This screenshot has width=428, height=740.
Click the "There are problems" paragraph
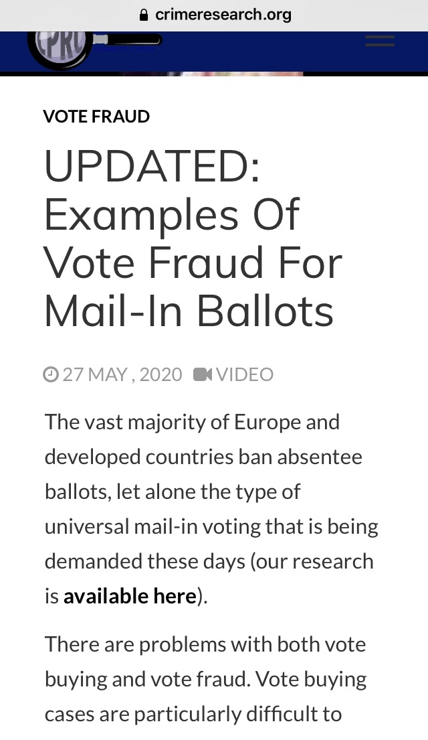pos(205,680)
